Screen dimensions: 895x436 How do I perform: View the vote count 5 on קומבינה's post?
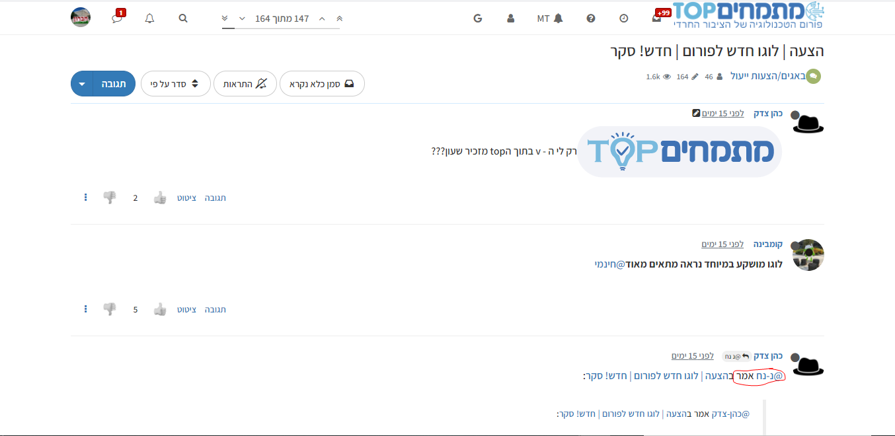[136, 309]
